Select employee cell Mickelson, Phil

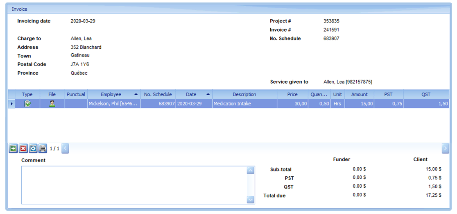(x=114, y=104)
